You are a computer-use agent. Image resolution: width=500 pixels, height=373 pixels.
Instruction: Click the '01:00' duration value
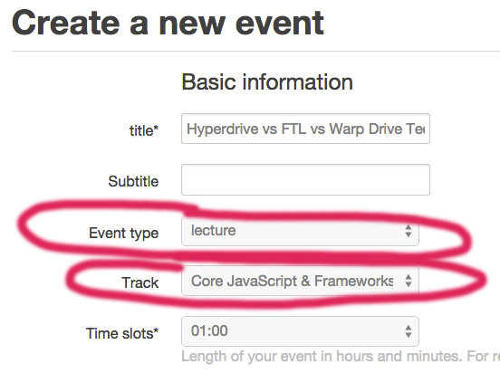pos(209,330)
